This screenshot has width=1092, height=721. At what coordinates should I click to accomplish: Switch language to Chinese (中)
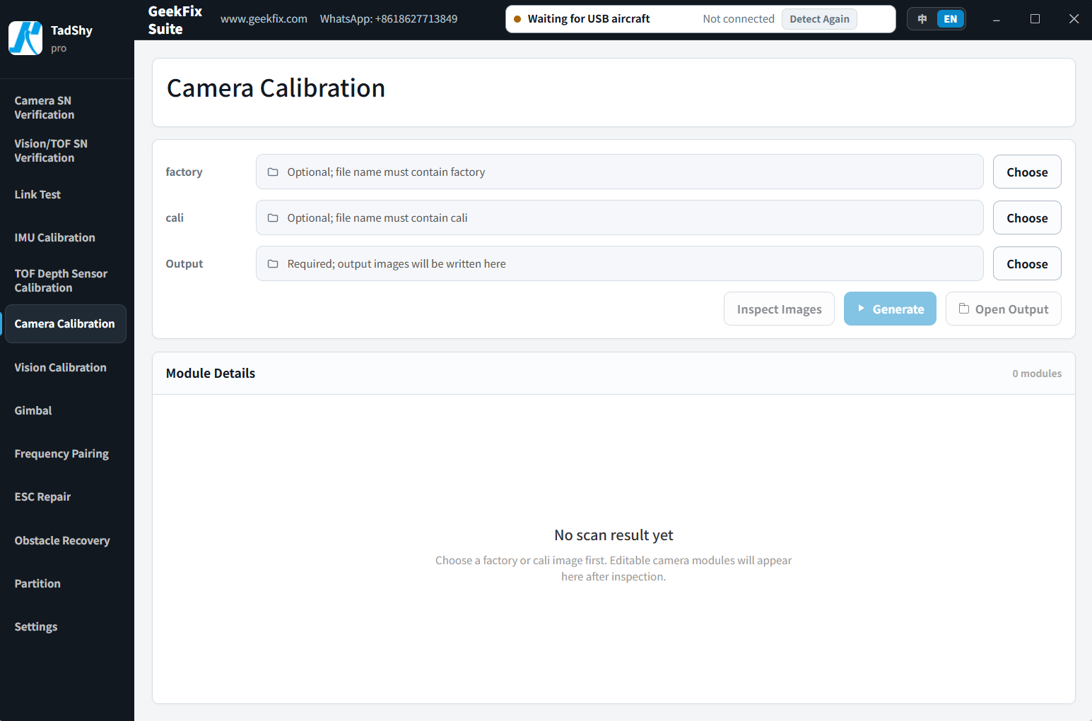(x=922, y=19)
